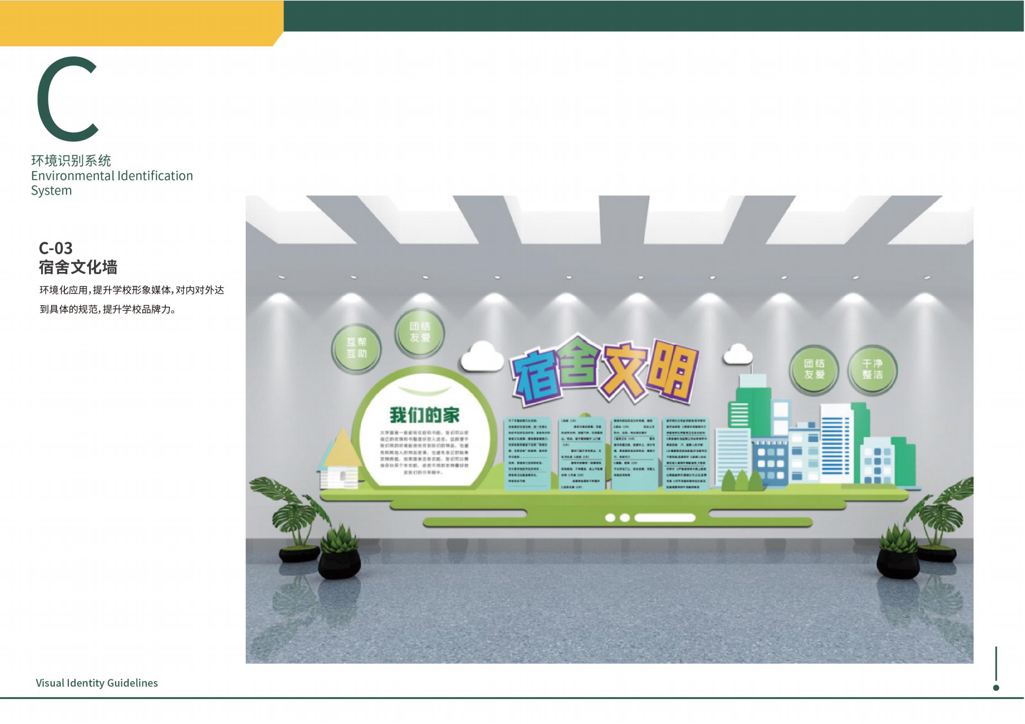
Task: Click the 团结友爱 badge beside 干净整洁
Action: pyautogui.click(x=814, y=370)
